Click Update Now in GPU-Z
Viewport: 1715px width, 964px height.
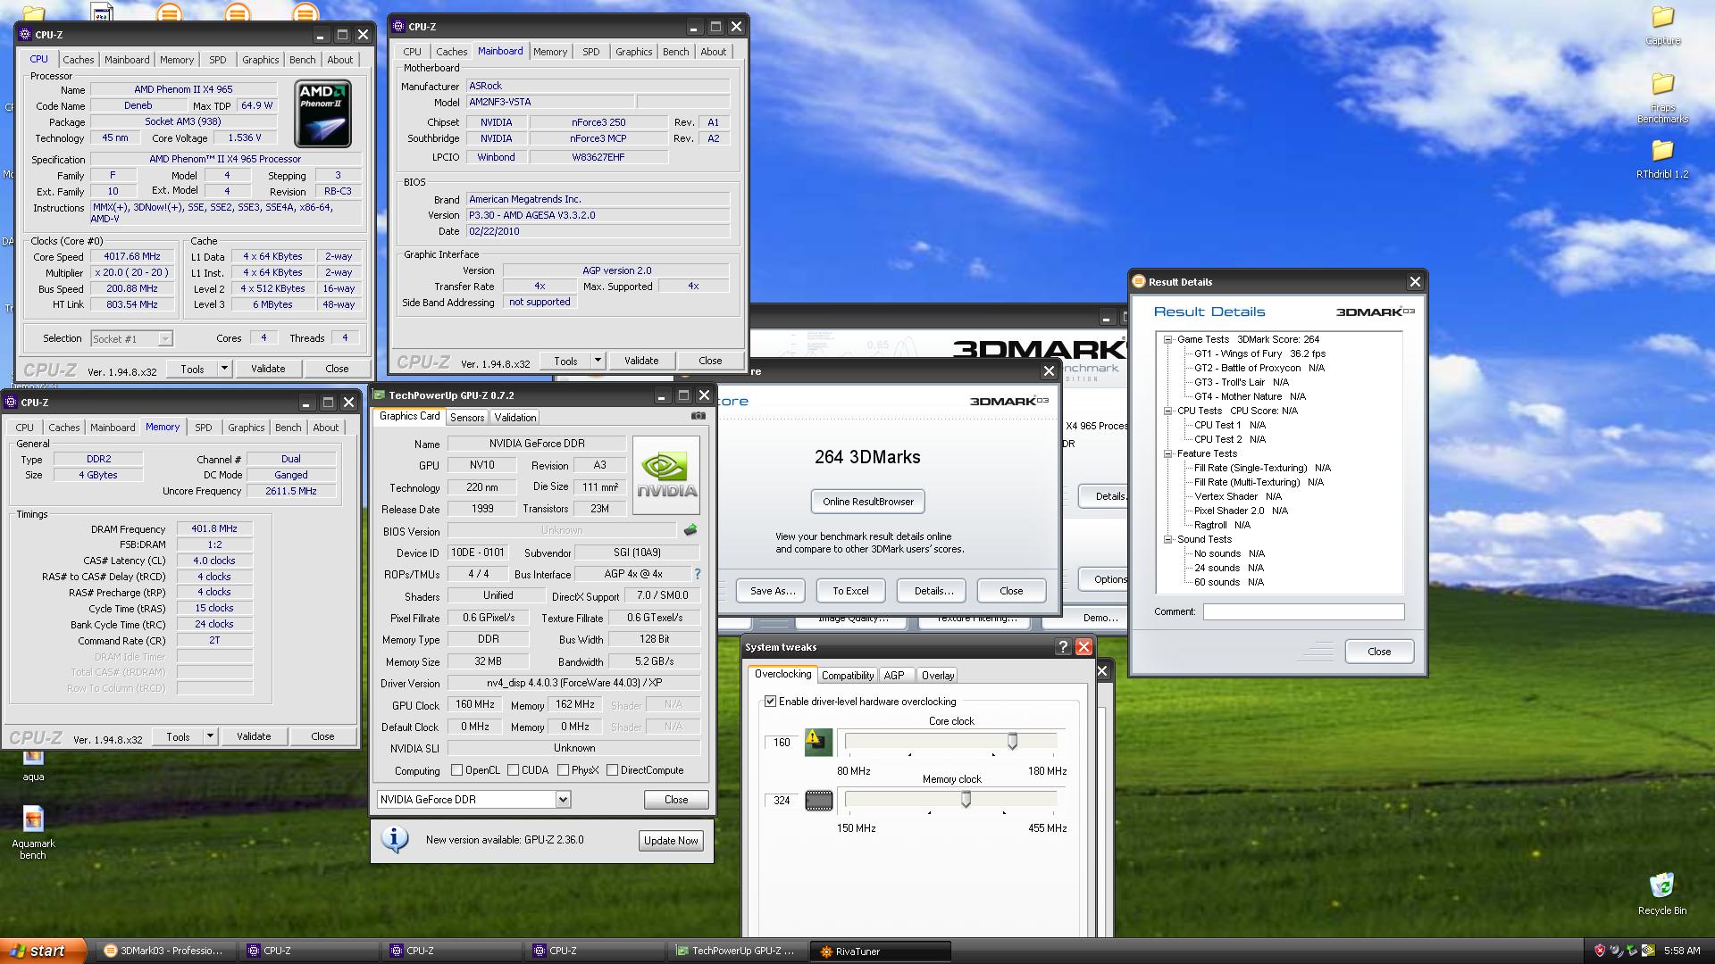click(x=671, y=841)
